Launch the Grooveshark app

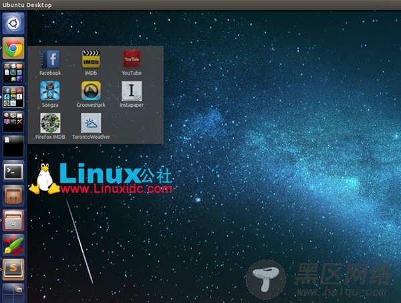(91, 94)
